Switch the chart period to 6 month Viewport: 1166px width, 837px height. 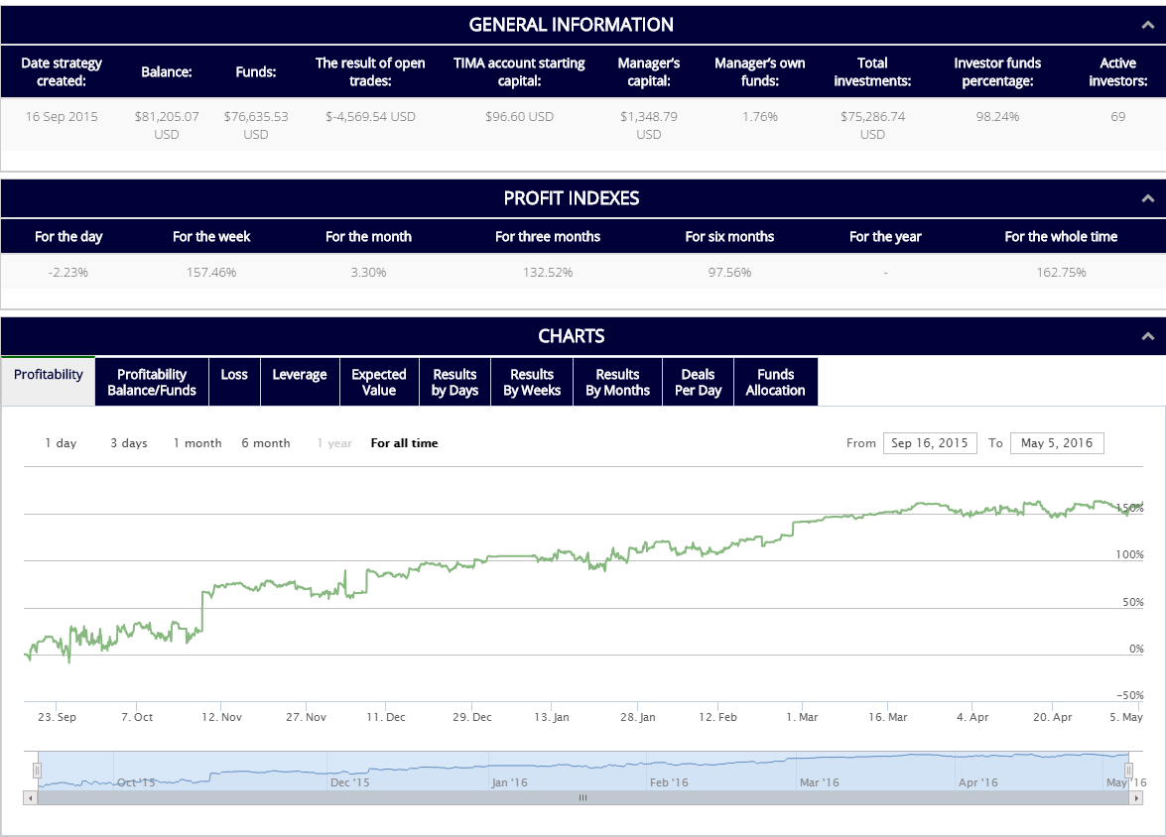coord(265,443)
